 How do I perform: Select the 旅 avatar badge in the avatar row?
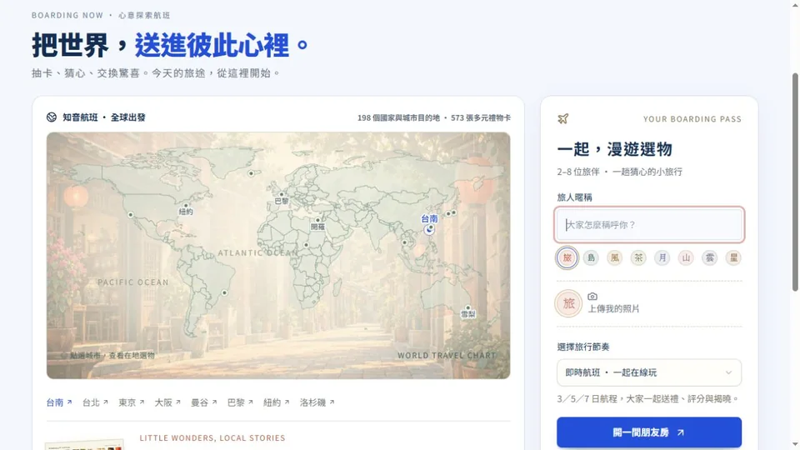point(567,257)
